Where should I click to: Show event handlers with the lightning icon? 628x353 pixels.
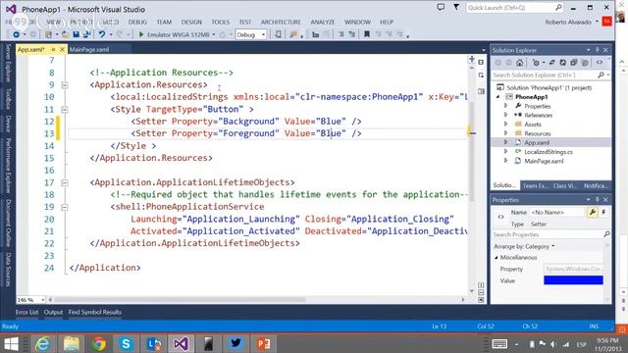(x=603, y=212)
